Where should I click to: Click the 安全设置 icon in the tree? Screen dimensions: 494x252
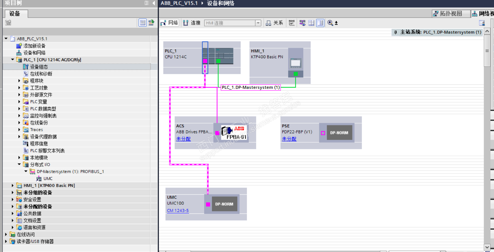click(x=19, y=199)
